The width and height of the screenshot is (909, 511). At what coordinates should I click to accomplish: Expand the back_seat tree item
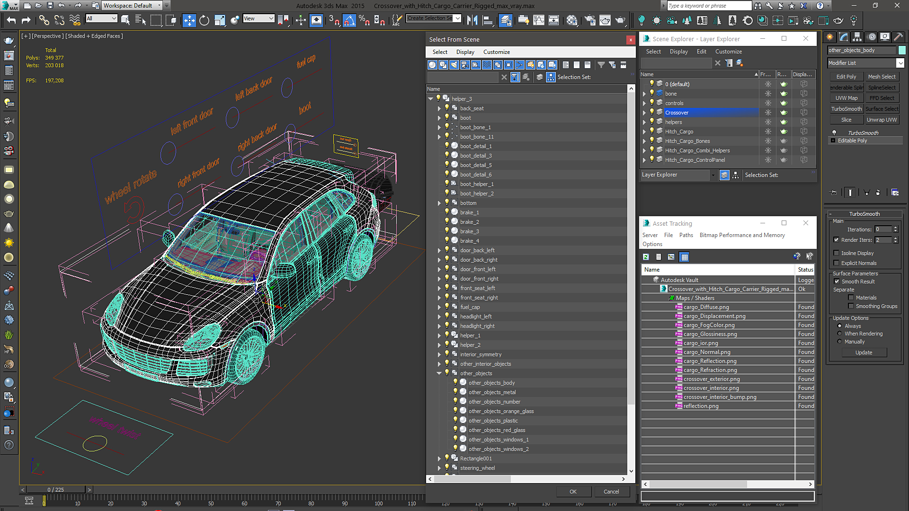[x=439, y=108]
